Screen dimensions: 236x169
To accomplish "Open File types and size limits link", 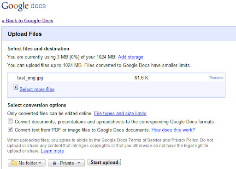I will point(120,113).
